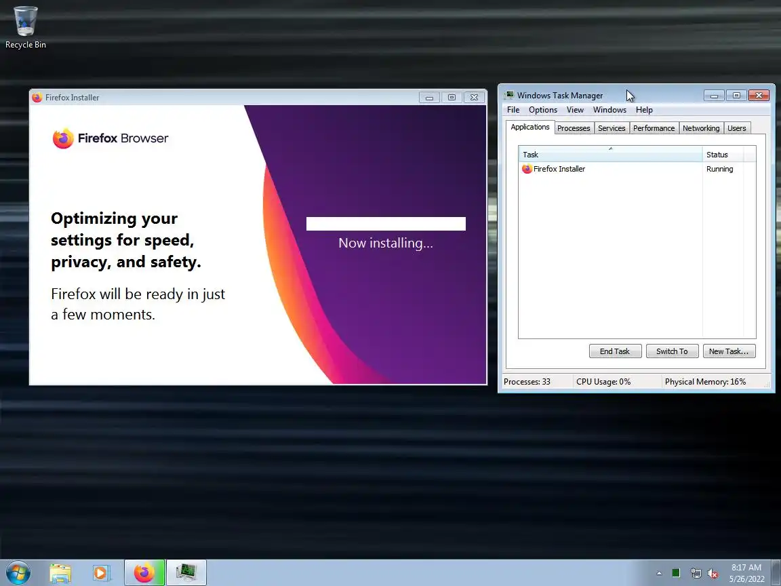The height and width of the screenshot is (586, 781).
Task: Open the View menu in Task Manager
Action: pyautogui.click(x=575, y=110)
